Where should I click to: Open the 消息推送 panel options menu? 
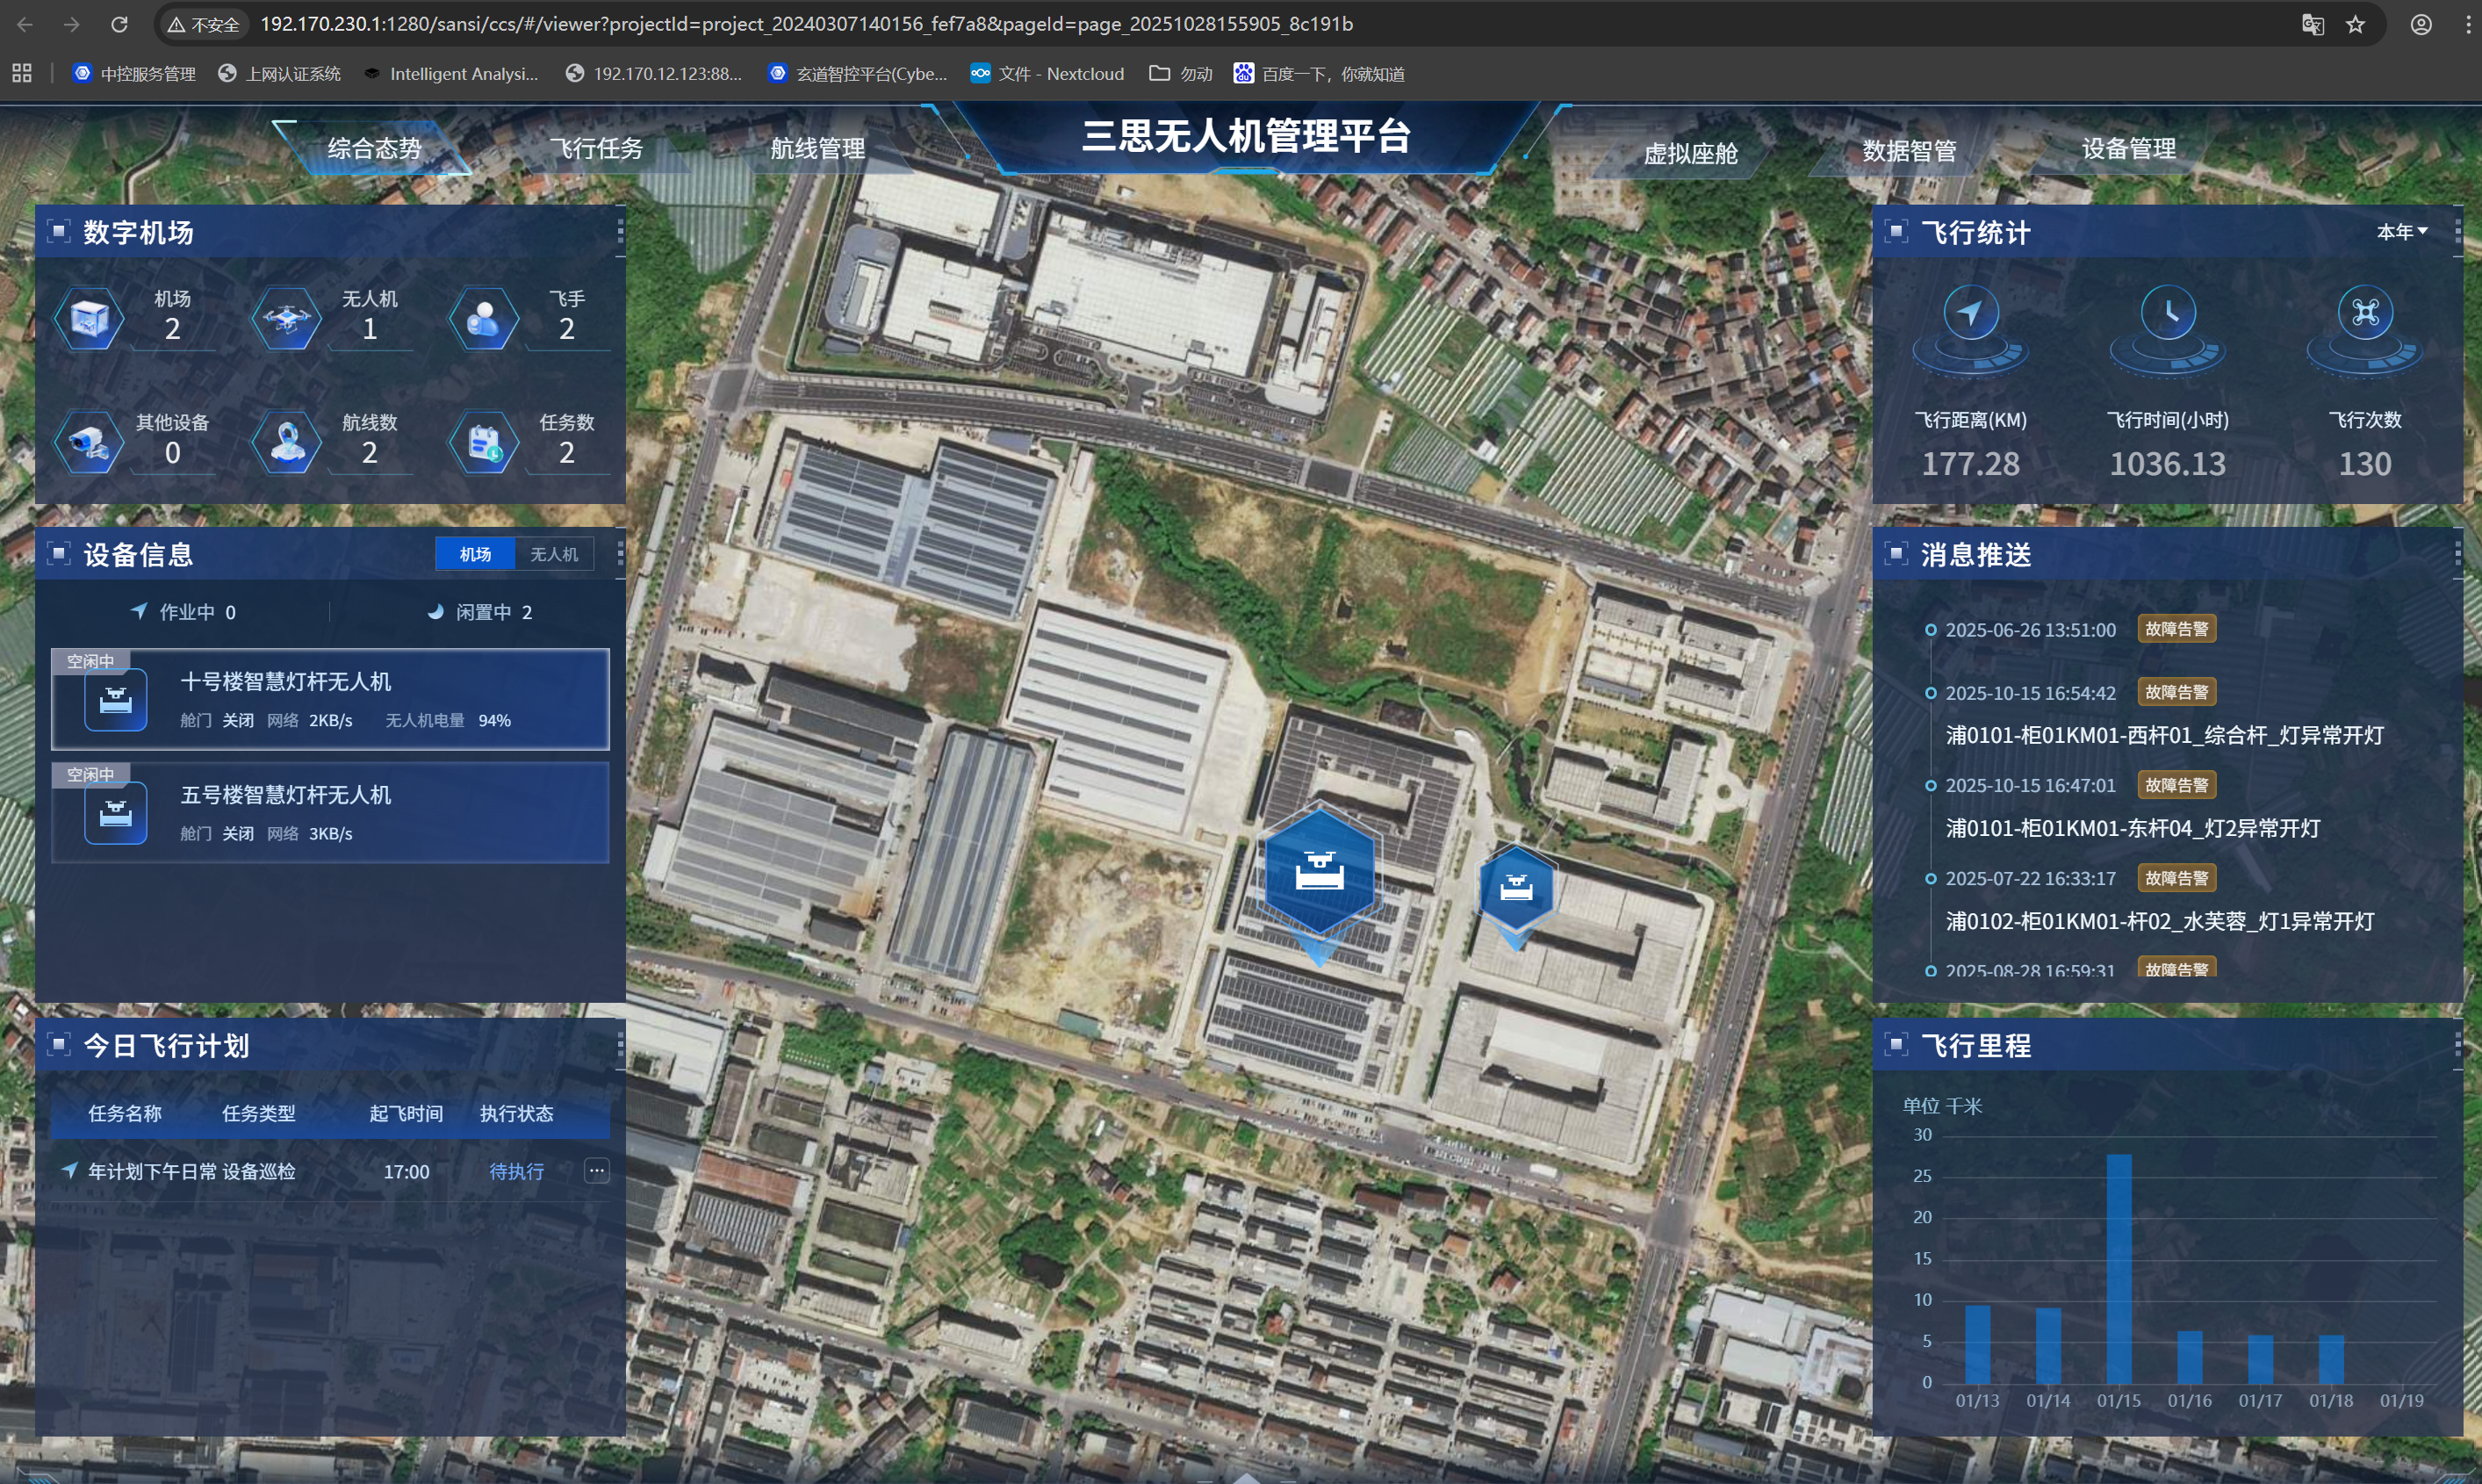(x=2457, y=554)
